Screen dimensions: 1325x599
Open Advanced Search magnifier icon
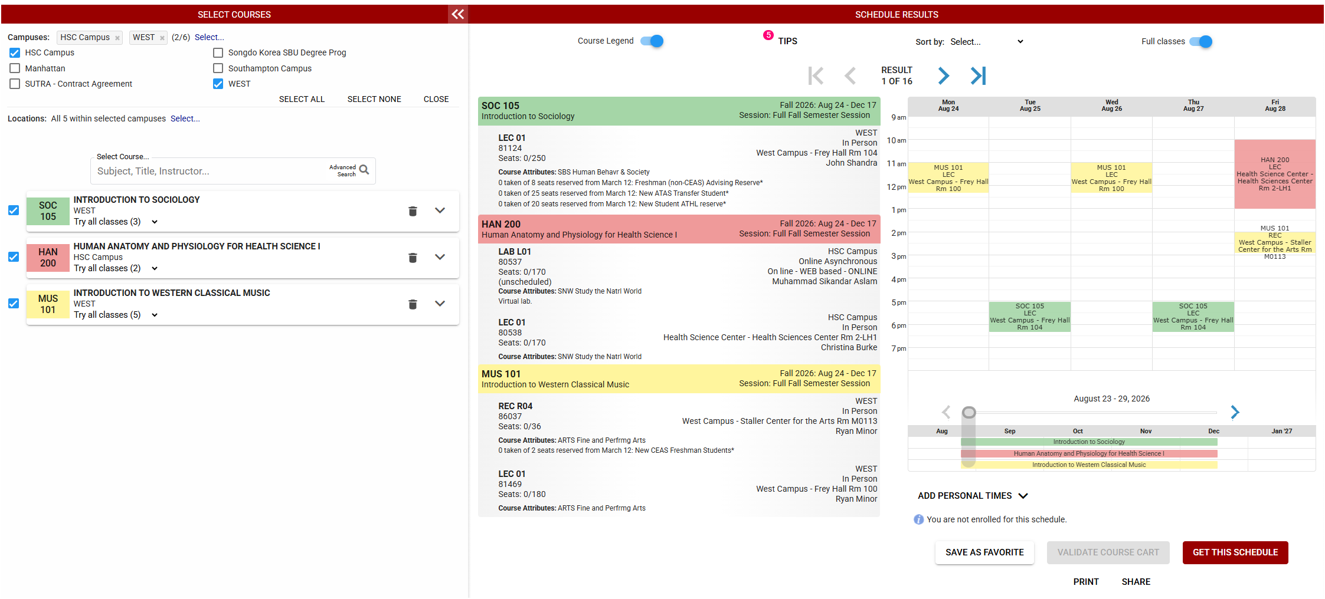[364, 170]
